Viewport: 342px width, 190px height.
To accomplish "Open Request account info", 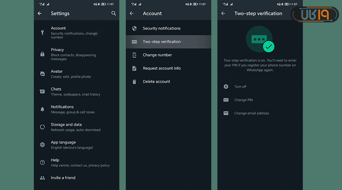I will pyautogui.click(x=161, y=68).
